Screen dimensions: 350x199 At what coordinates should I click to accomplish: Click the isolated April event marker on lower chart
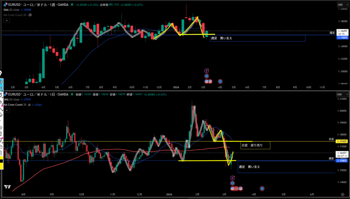click(x=262, y=188)
